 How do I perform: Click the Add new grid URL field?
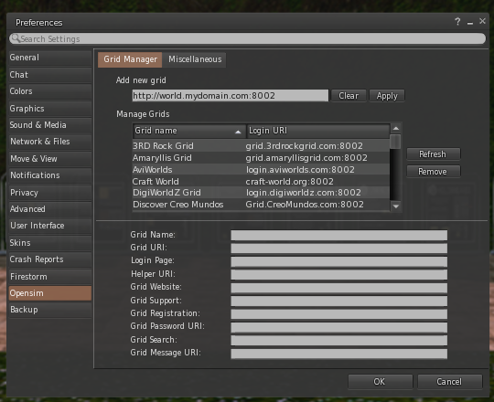tap(230, 96)
